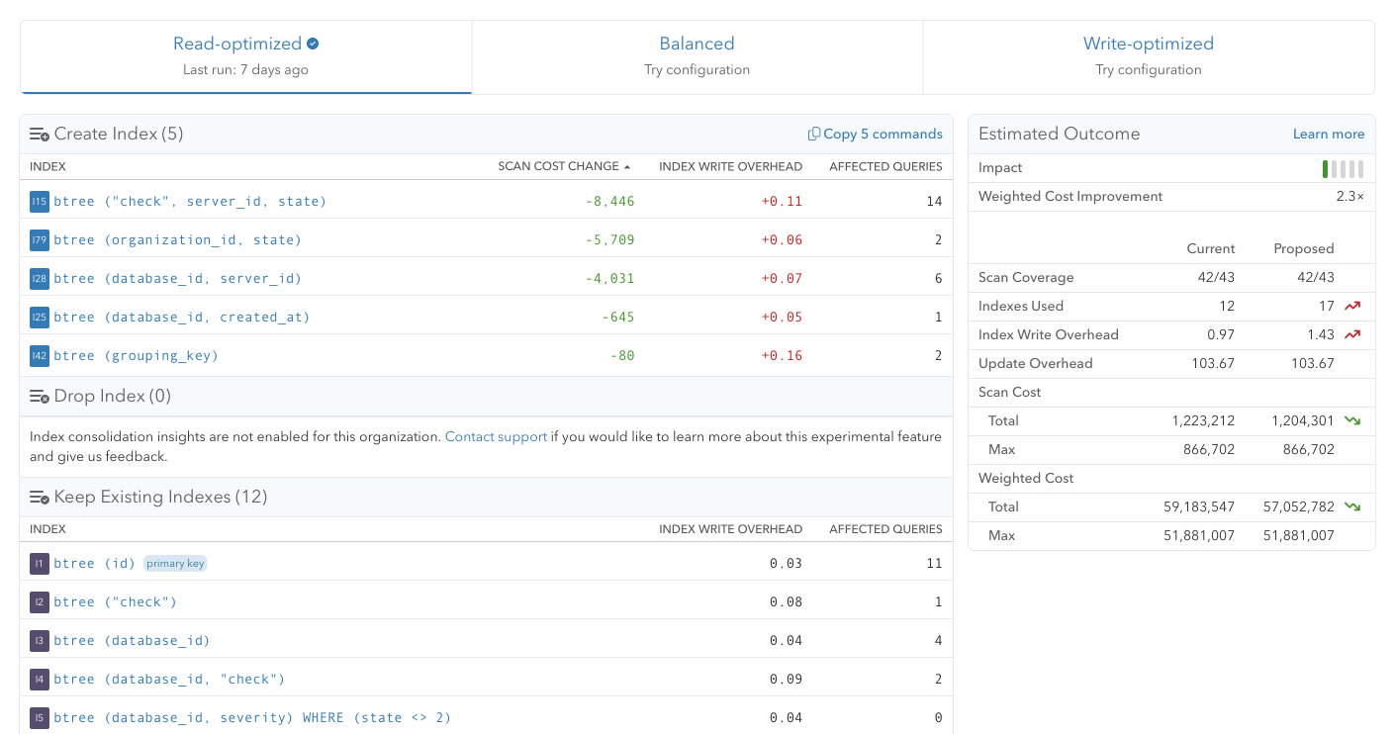Screen dimensions: 1395x734
Task: Click the write overhead value +0.16
Action: 782,356
